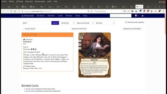Open the Édition menu
This screenshot has width=167, height=94.
(11, 1)
